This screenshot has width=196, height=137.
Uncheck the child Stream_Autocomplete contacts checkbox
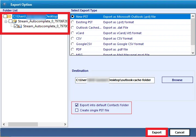coord(16,26)
